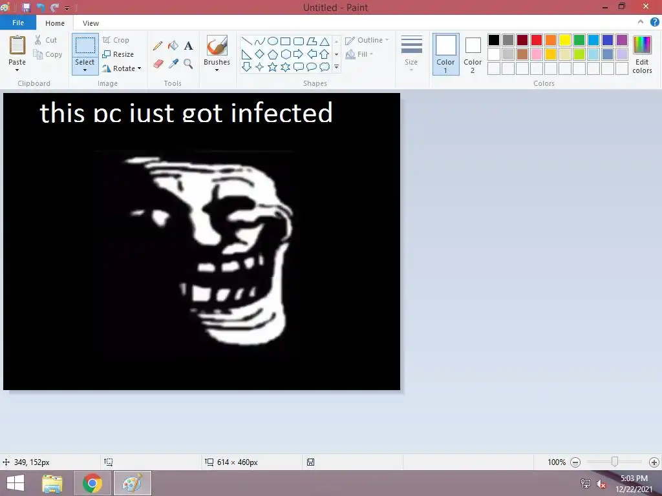Switch to the Home tab
The image size is (662, 496).
(55, 23)
